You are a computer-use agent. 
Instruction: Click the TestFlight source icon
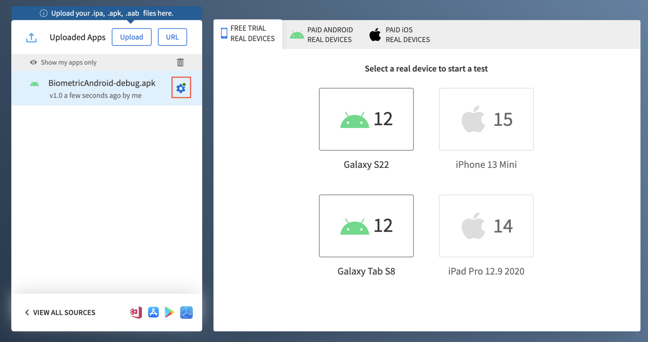point(186,312)
